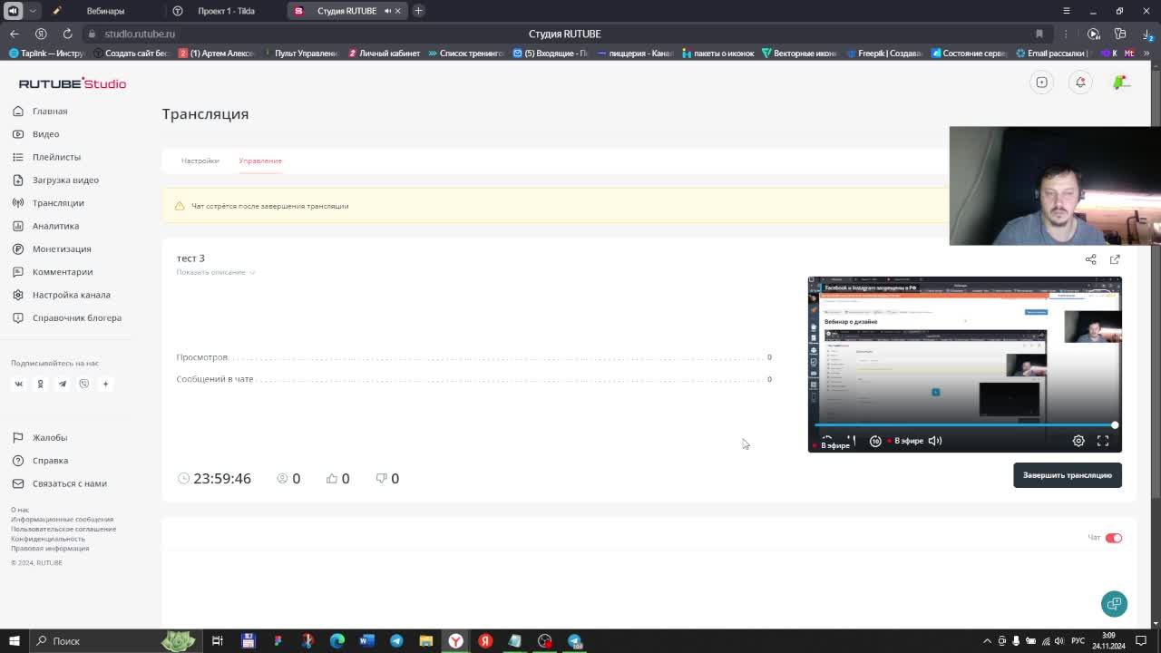Show more bookmarks chevron

click(x=1146, y=54)
